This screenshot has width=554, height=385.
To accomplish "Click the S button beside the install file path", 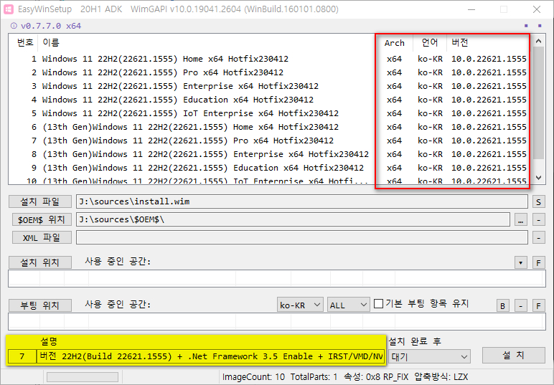I will point(538,202).
